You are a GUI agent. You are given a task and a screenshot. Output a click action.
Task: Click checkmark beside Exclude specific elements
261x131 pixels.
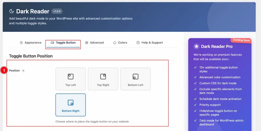tap(195, 89)
